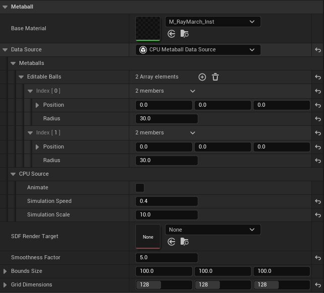Expand the Bounds Size property
This screenshot has height=293, width=324.
click(x=5, y=271)
